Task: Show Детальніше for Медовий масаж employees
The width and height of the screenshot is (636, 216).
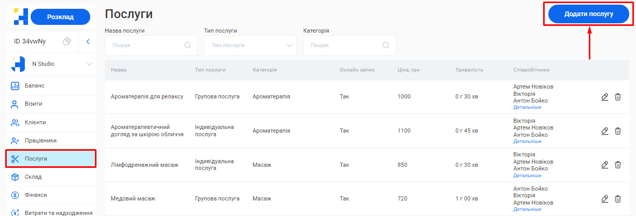Action: click(527, 209)
